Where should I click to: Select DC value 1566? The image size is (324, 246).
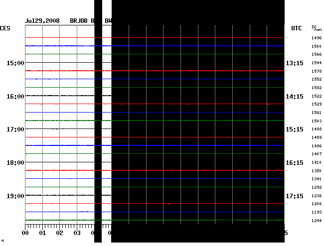pyautogui.click(x=317, y=54)
